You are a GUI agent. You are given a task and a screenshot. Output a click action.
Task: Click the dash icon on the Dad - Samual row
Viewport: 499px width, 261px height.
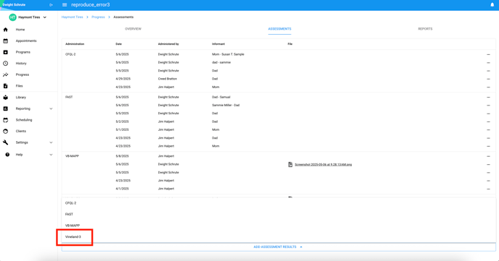click(x=488, y=98)
